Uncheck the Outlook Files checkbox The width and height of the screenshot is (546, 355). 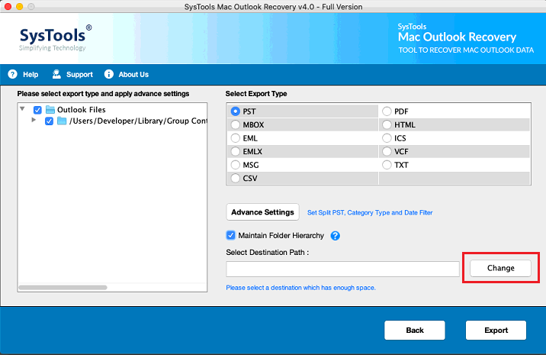click(37, 110)
